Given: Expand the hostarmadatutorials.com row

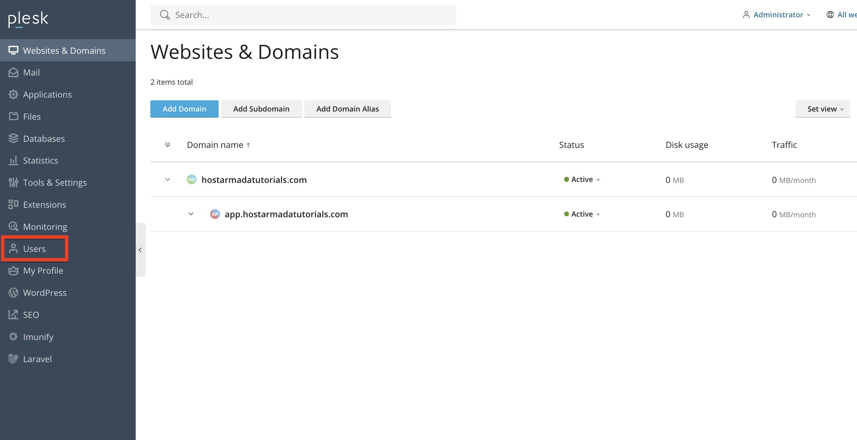Looking at the screenshot, I should click(x=168, y=180).
